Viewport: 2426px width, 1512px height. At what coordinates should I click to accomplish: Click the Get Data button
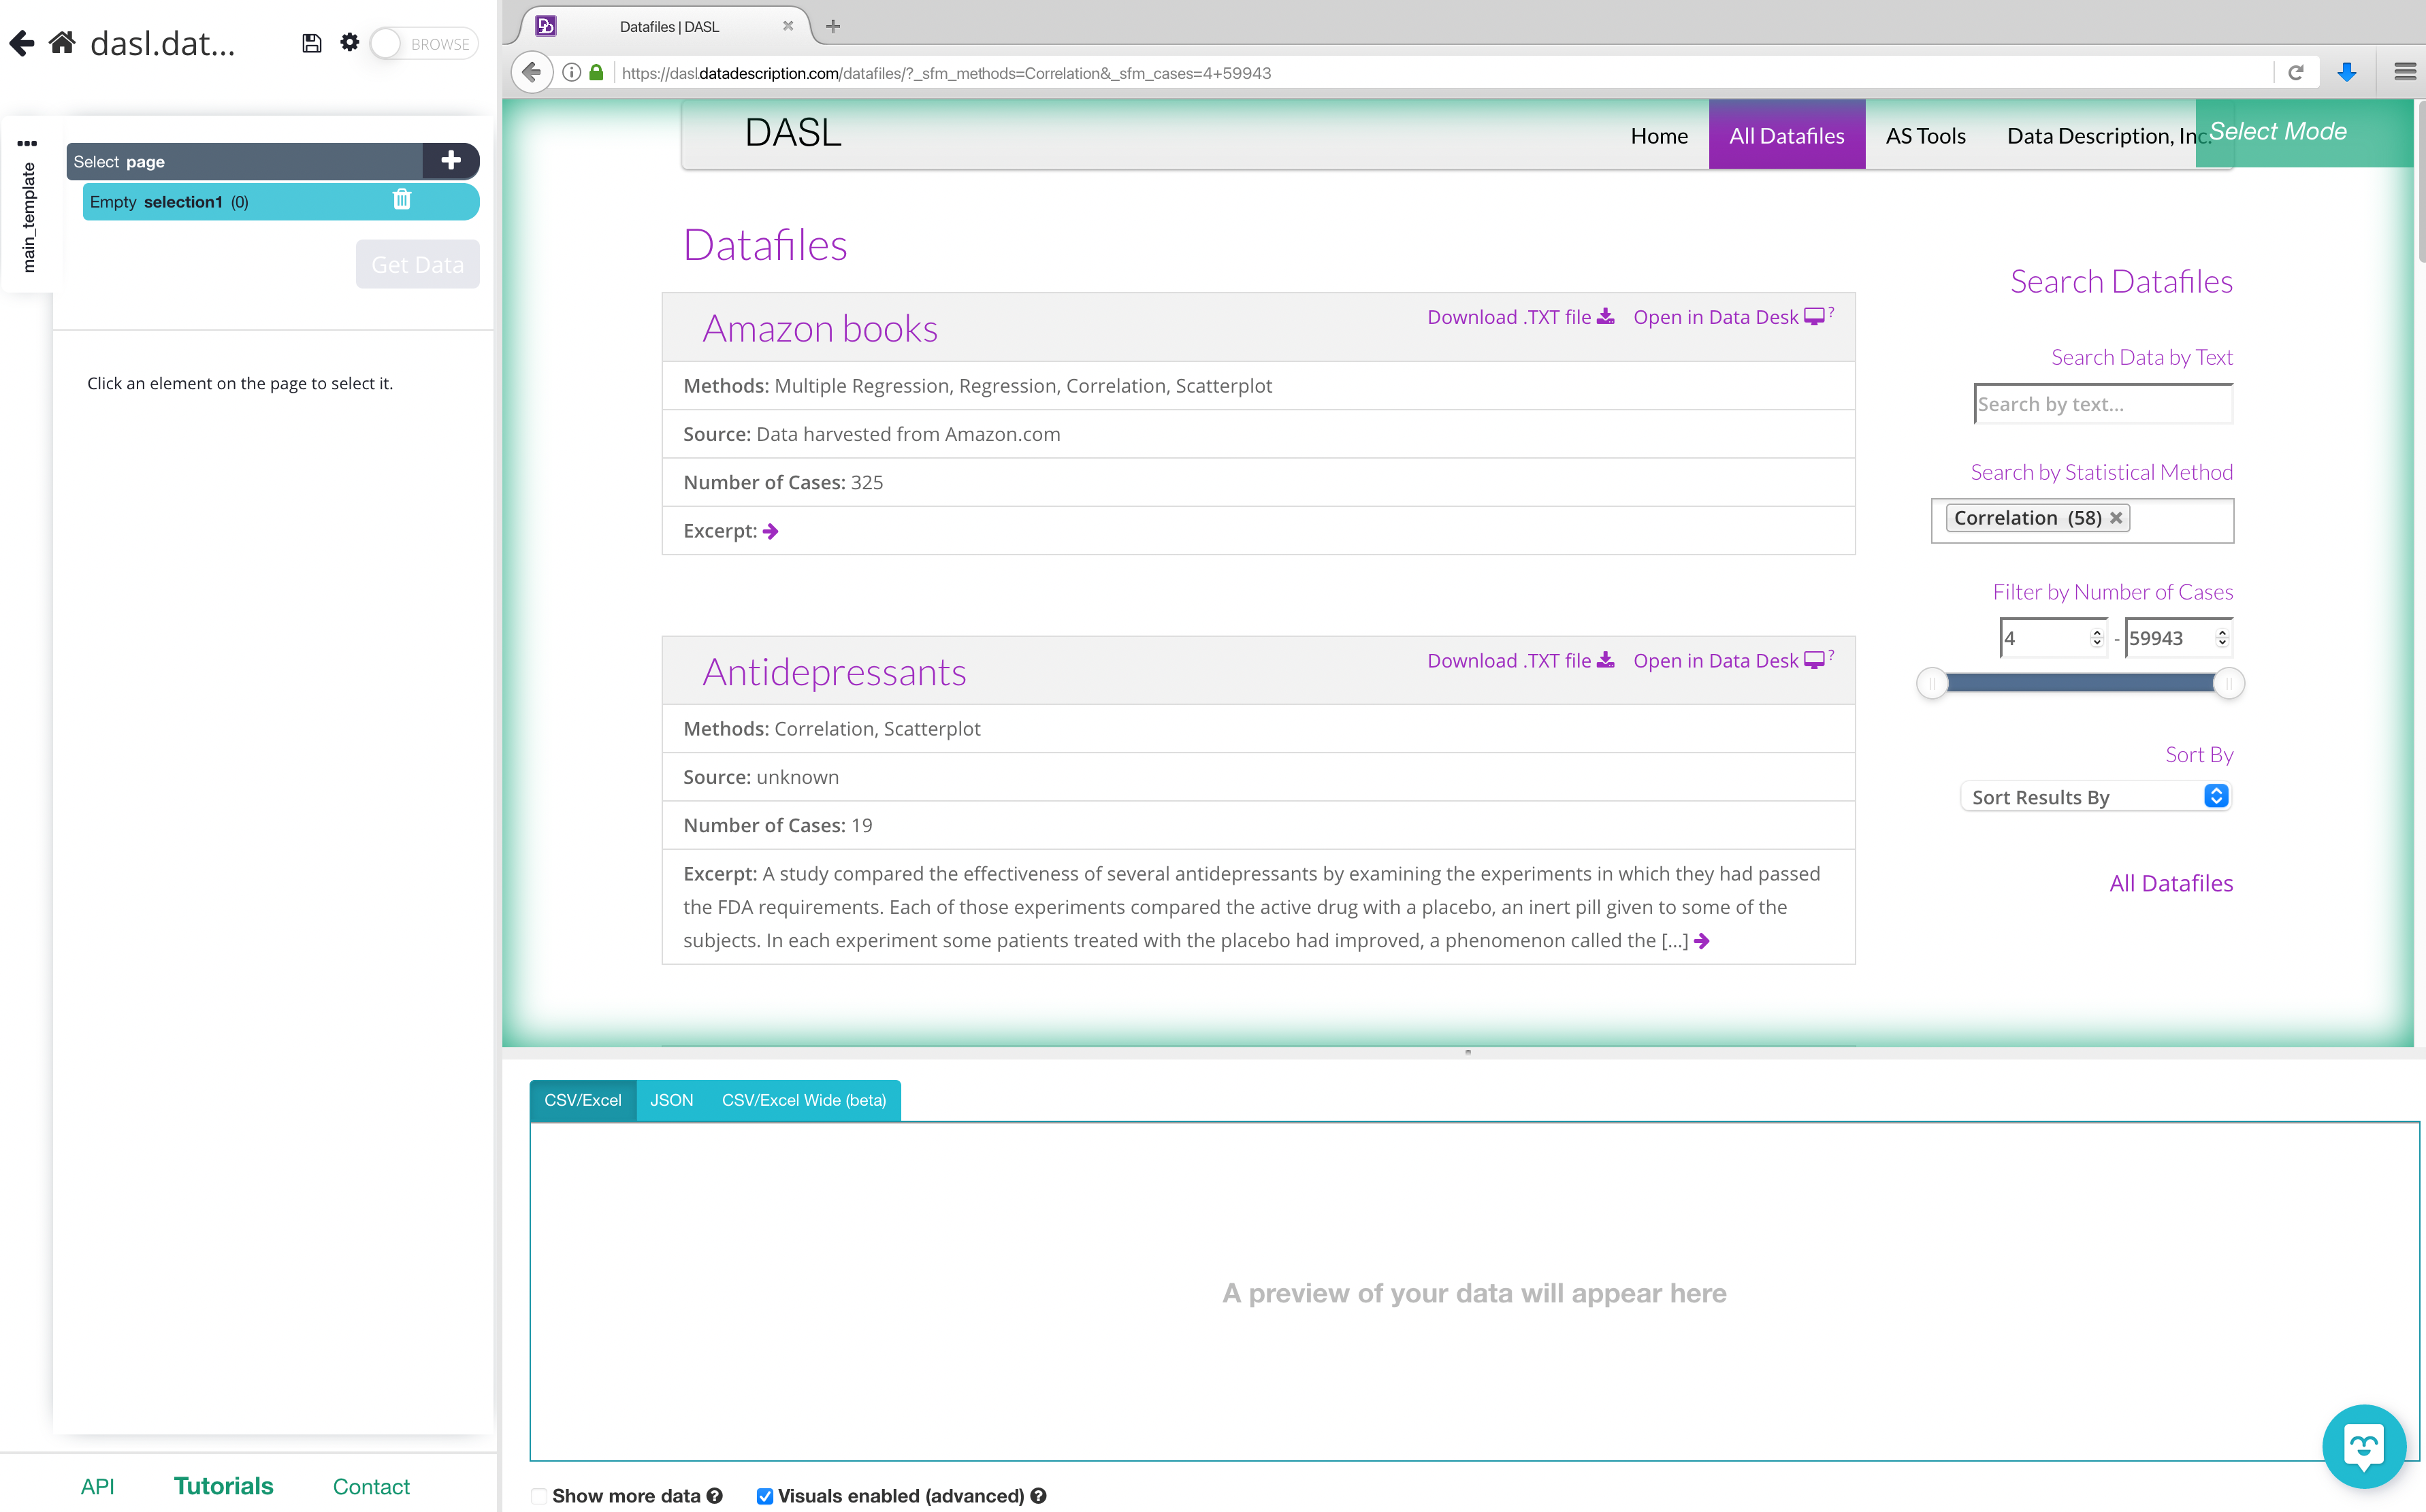[x=417, y=264]
